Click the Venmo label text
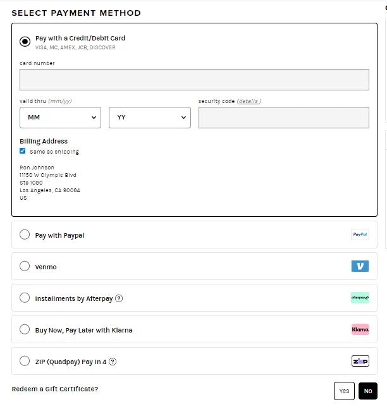 coord(46,267)
